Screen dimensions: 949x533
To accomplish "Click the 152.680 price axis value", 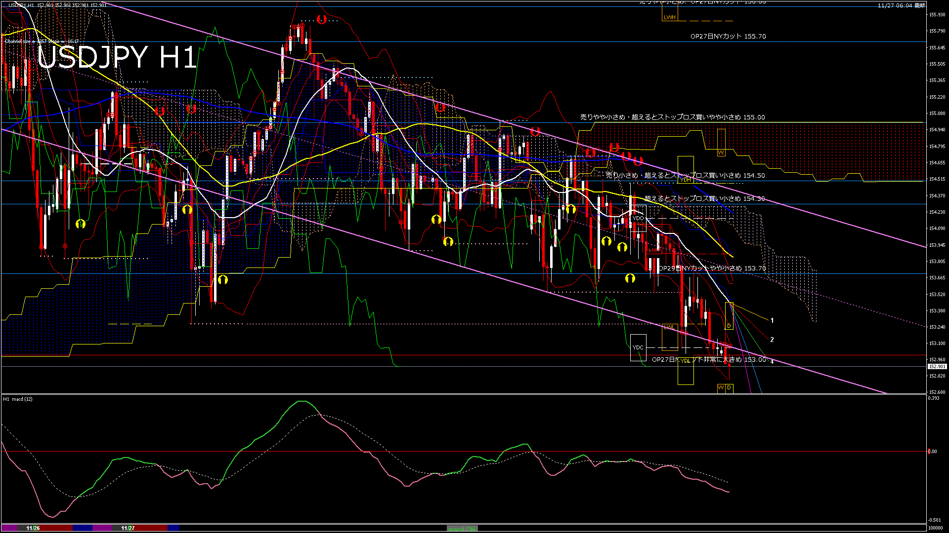I will [x=937, y=392].
